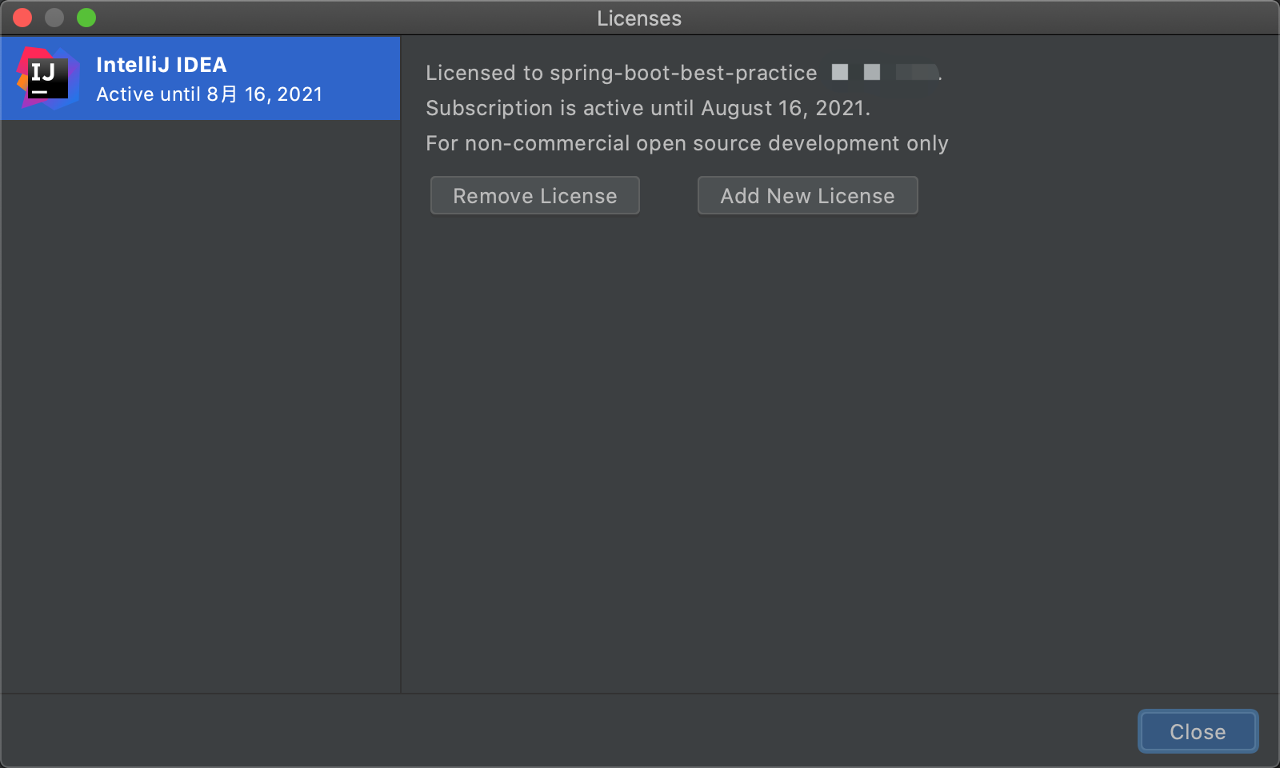Click the red window close button
This screenshot has height=768, width=1280.
[x=22, y=18]
